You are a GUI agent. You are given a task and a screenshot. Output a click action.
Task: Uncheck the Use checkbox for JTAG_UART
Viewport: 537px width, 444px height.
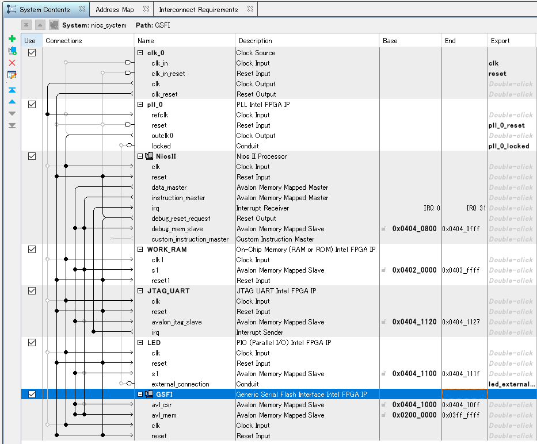[32, 290]
